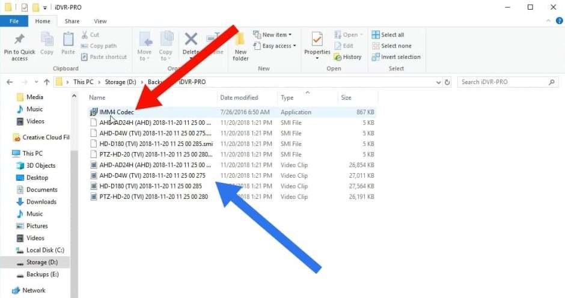Open Network in navigation pane
The width and height of the screenshot is (565, 298).
pos(29,290)
